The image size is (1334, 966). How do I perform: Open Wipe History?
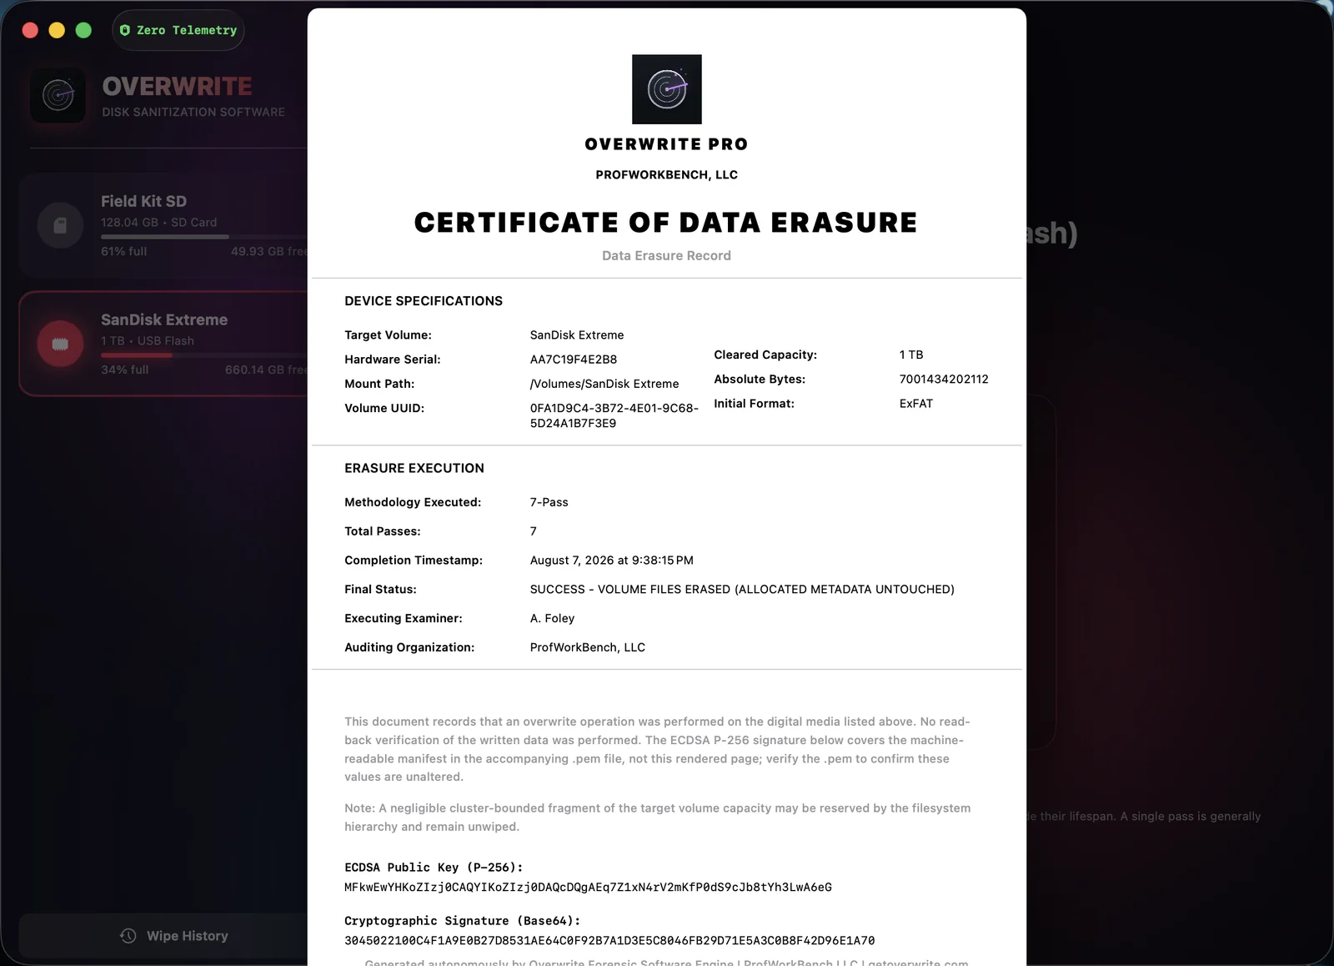click(174, 936)
